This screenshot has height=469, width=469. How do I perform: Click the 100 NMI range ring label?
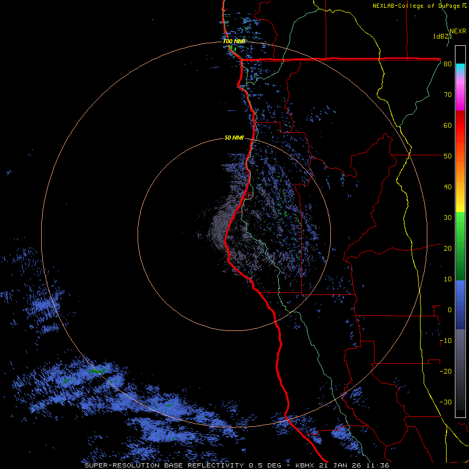(234, 41)
